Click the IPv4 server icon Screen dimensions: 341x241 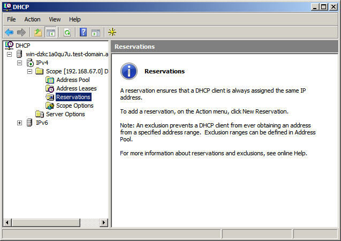tap(30, 63)
